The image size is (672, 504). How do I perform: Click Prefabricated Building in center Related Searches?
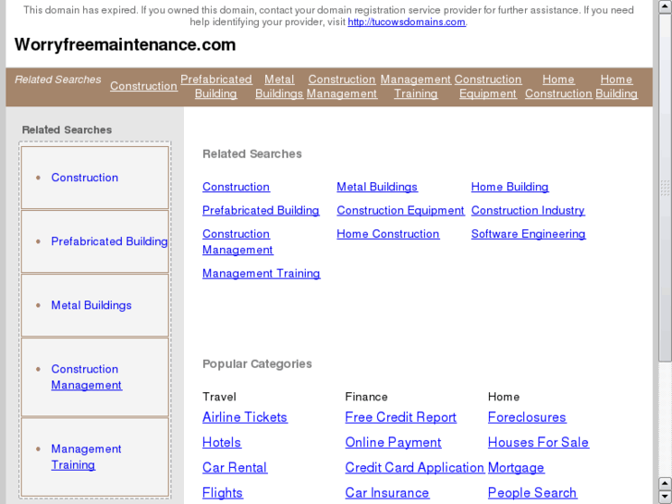pyautogui.click(x=261, y=210)
